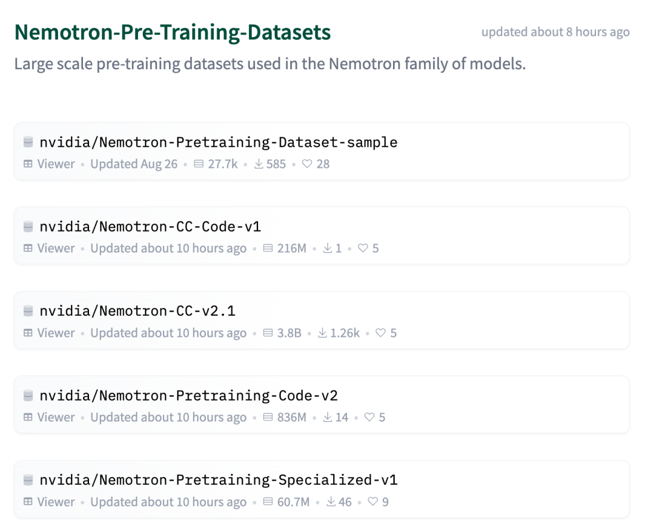
Task: Click the Viewer table icon for Nemotron-CC-Code-v1
Action: 28,248
